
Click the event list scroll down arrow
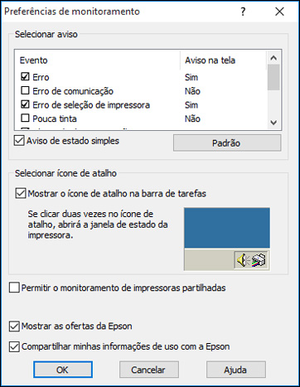click(x=273, y=123)
